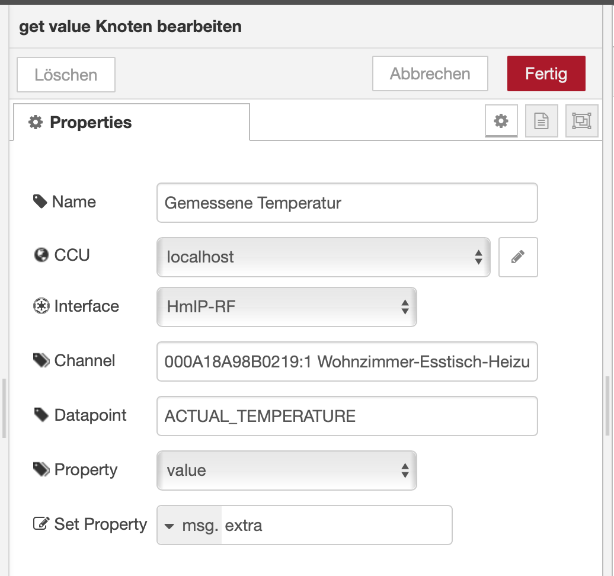Open the Property dropdown showing value
The width and height of the screenshot is (614, 576).
(286, 470)
